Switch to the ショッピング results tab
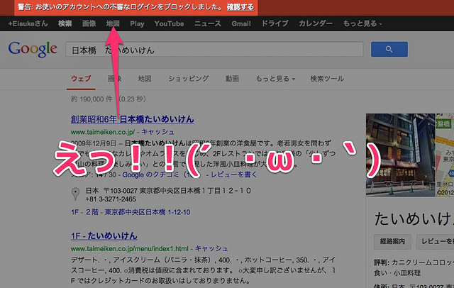 [189, 79]
